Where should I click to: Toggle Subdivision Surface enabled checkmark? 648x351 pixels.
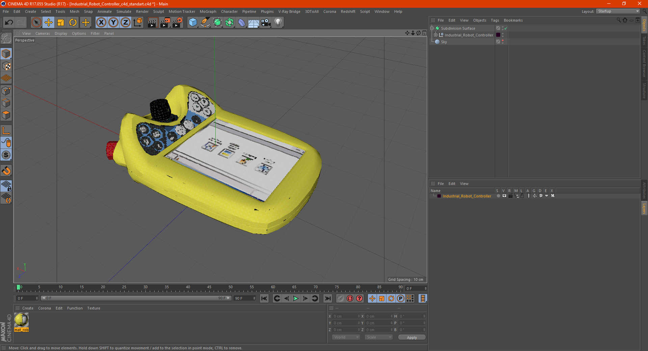[506, 28]
